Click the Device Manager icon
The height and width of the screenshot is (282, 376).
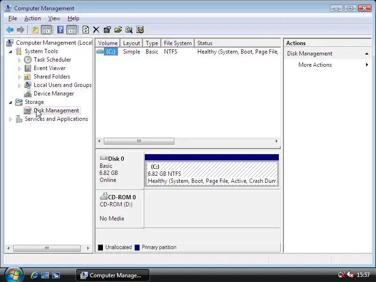click(x=28, y=94)
